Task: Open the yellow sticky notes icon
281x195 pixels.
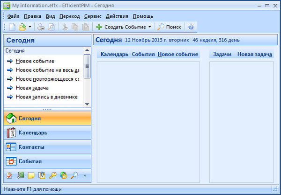Action: pyautogui.click(x=31, y=175)
